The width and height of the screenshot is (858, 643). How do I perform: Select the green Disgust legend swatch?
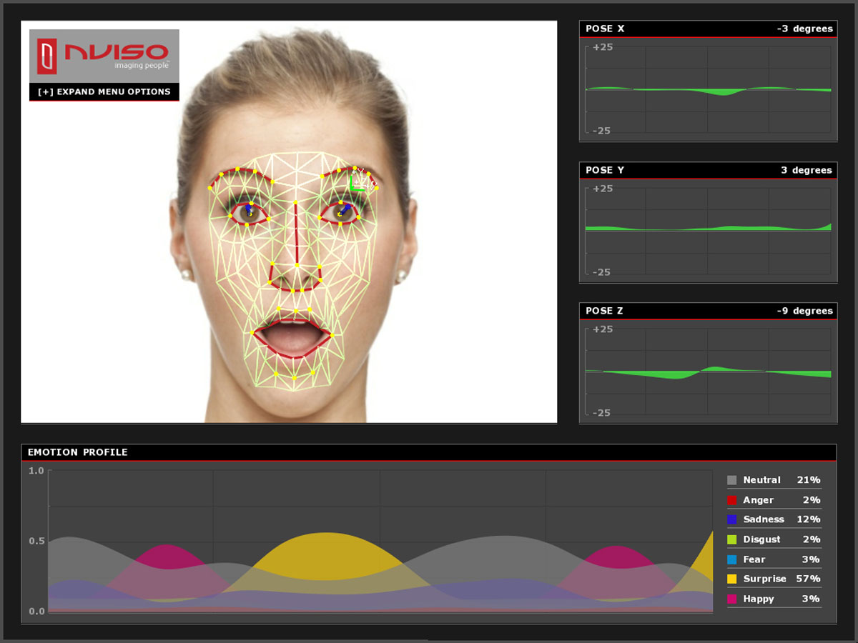click(x=731, y=539)
